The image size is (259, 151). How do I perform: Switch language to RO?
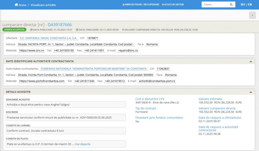click(x=243, y=5)
